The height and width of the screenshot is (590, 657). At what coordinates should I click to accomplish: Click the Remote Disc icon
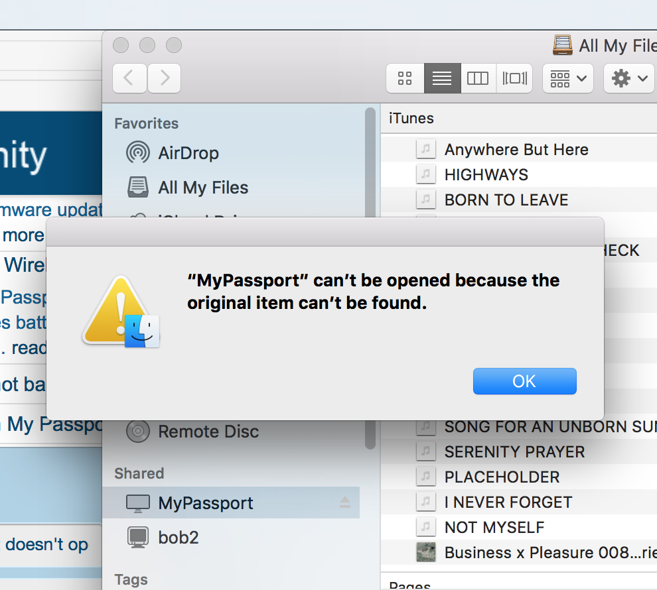[x=138, y=431]
